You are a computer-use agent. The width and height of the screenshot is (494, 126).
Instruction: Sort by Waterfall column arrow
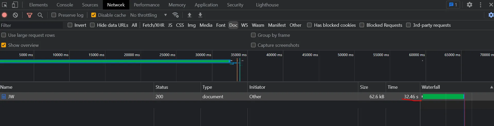click(491, 87)
